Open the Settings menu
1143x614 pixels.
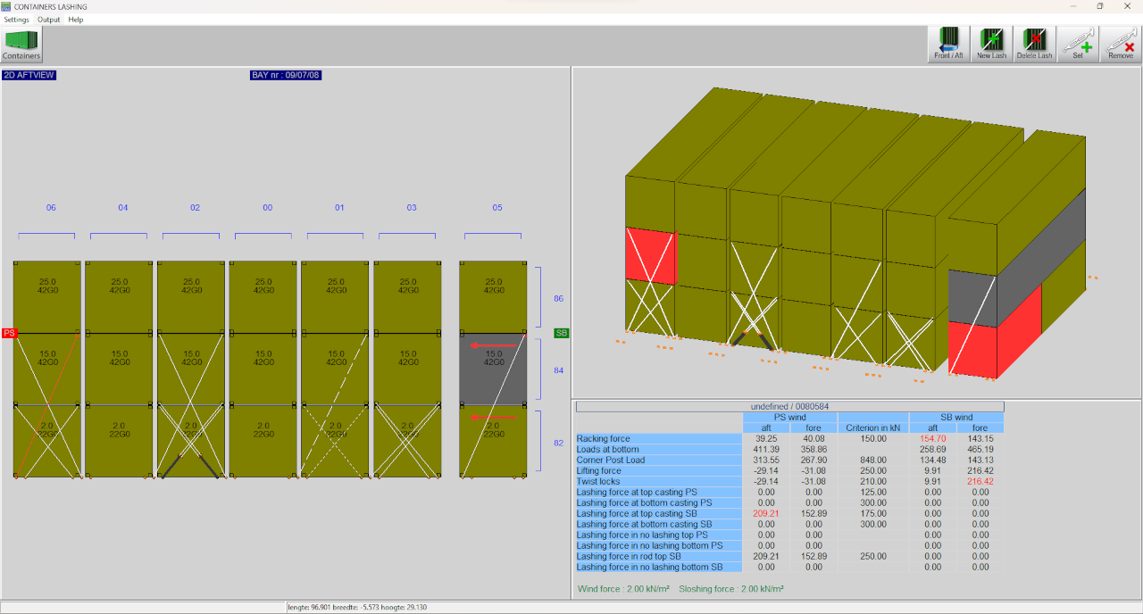point(16,19)
